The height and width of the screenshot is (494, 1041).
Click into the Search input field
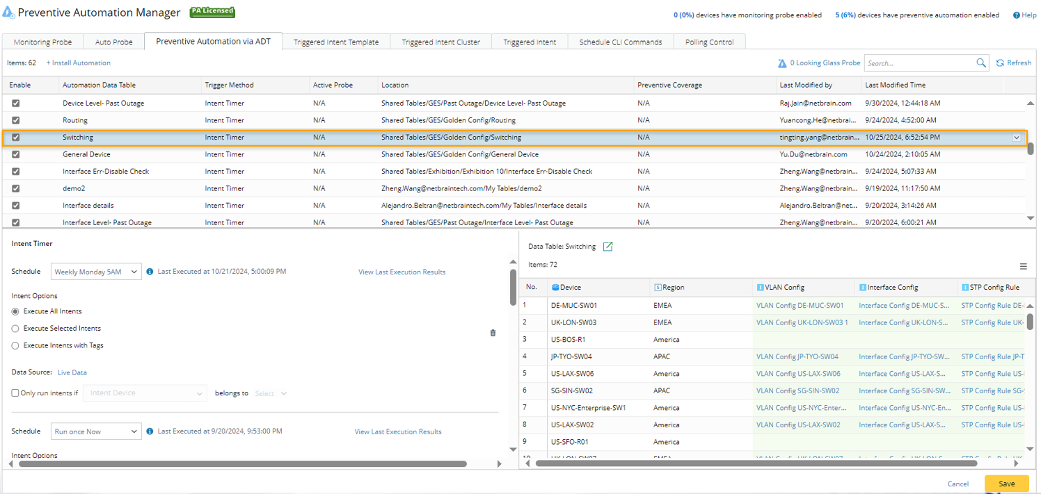coord(919,63)
